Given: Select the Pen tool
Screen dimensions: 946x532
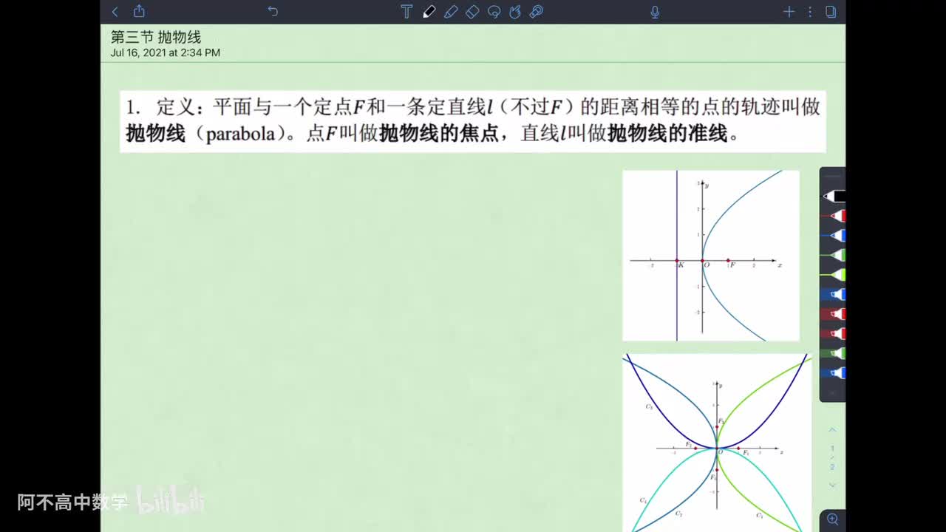Looking at the screenshot, I should click(x=429, y=11).
